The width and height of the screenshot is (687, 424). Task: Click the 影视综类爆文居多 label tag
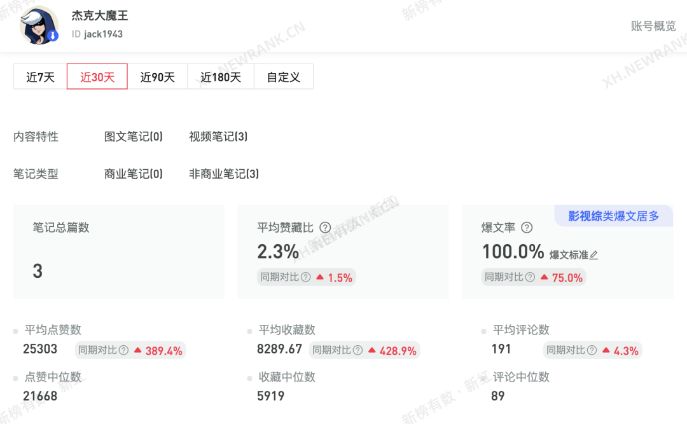pos(613,215)
